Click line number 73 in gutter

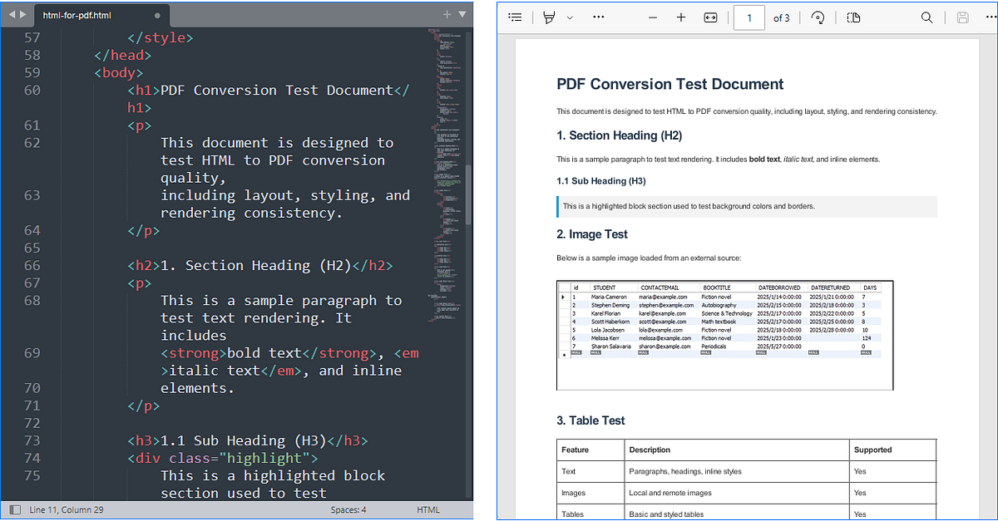coord(32,440)
